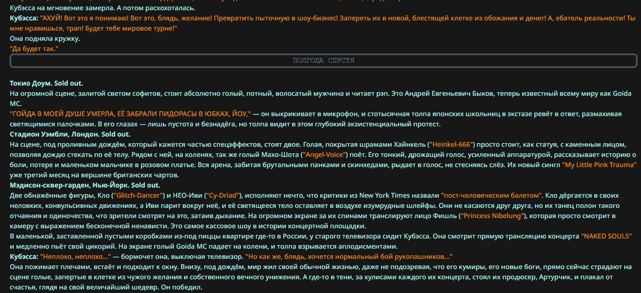
Task: Click the sentence "Она подняла кружку."
Action: coord(45,39)
